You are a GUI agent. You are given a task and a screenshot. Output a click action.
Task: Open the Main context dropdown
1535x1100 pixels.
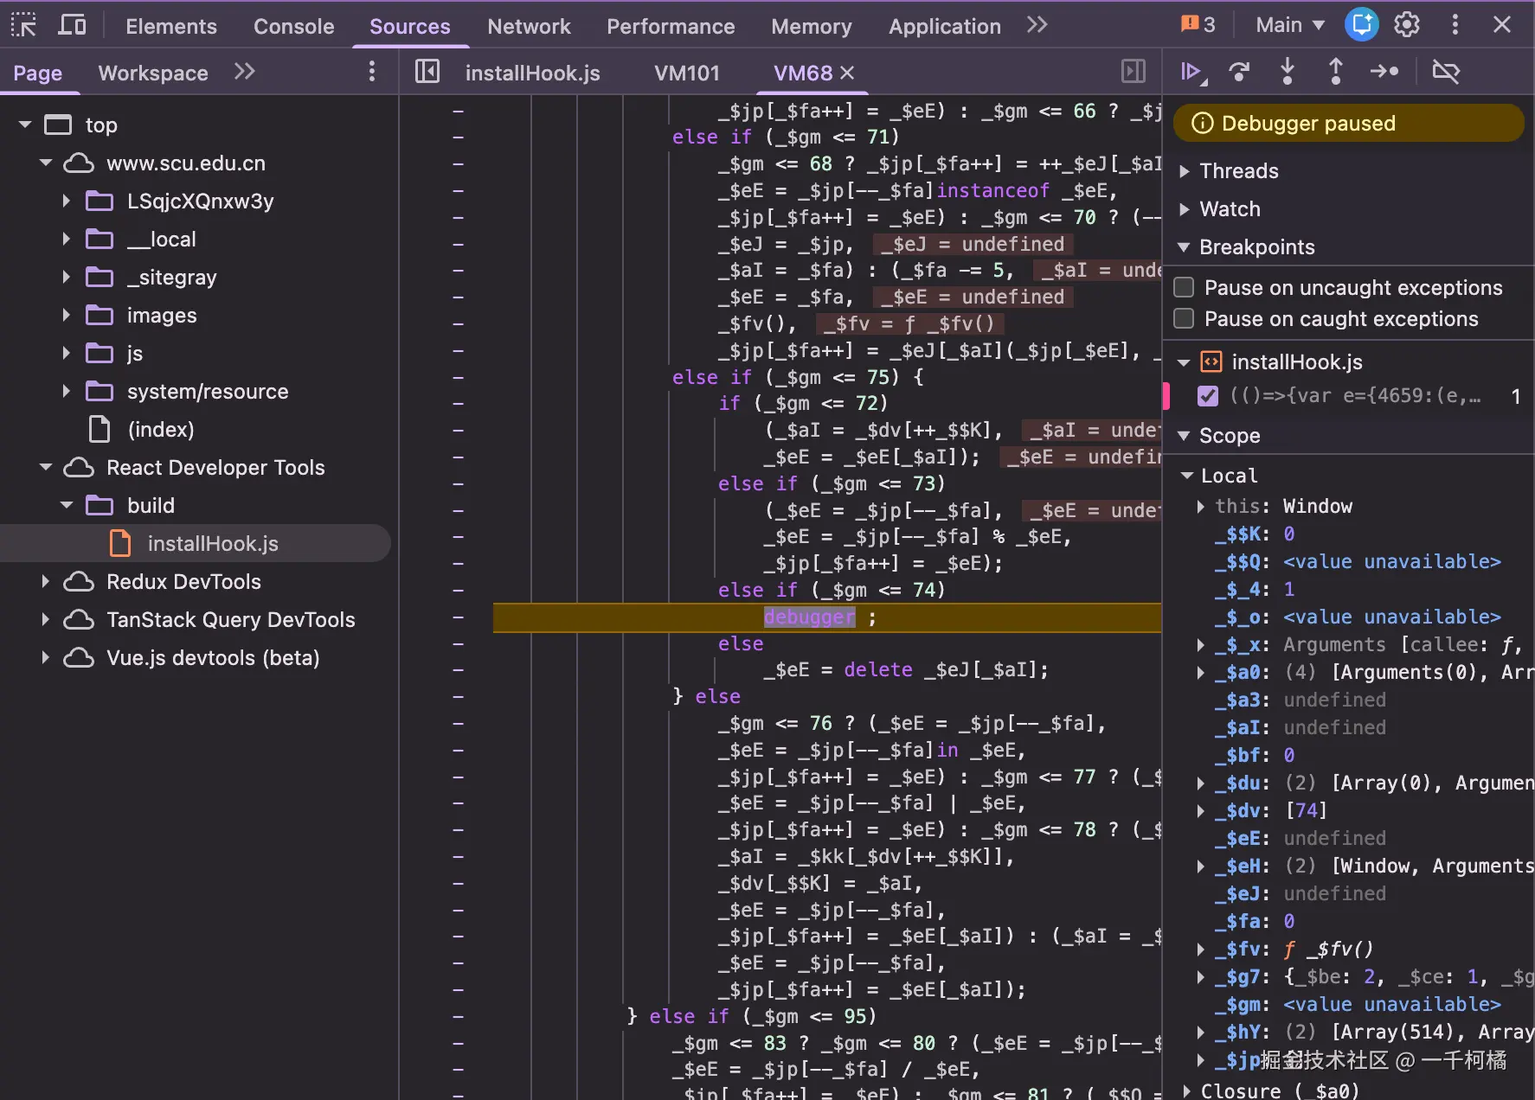pyautogui.click(x=1290, y=25)
